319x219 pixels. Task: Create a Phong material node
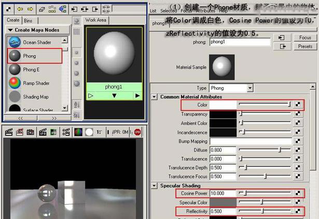coord(35,56)
